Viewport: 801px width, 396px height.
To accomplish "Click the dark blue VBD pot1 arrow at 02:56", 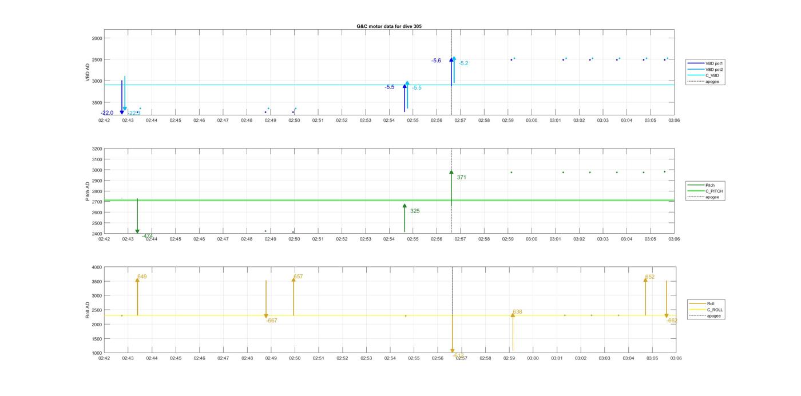I will (451, 71).
